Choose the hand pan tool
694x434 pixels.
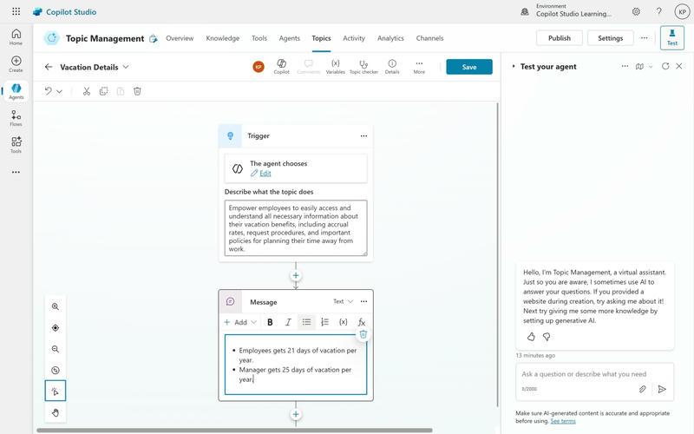56,413
